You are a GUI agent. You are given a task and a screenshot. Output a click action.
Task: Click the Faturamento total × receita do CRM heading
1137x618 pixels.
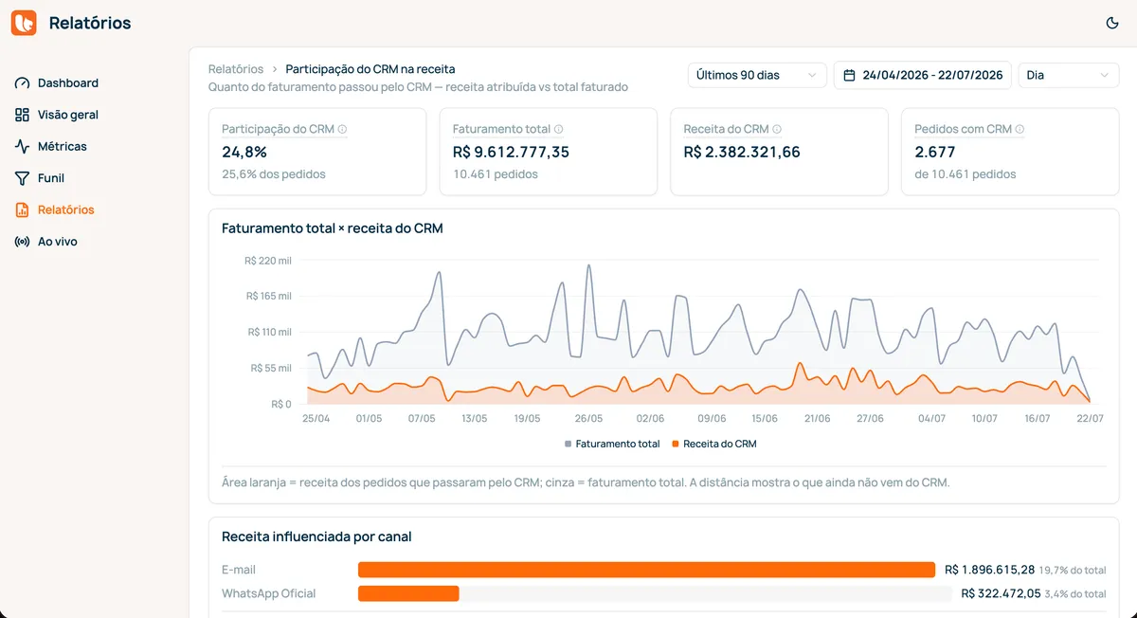tap(333, 228)
